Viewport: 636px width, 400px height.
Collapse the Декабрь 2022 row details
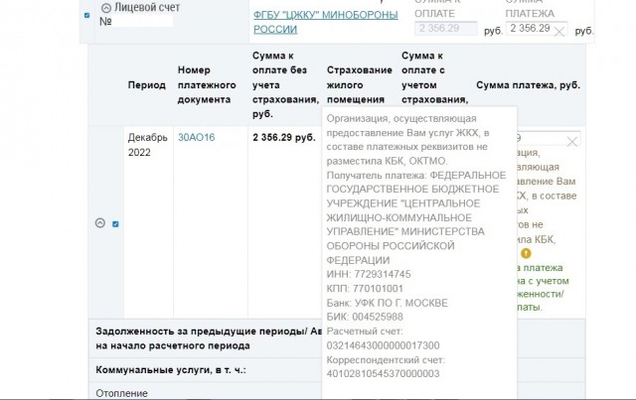99,223
